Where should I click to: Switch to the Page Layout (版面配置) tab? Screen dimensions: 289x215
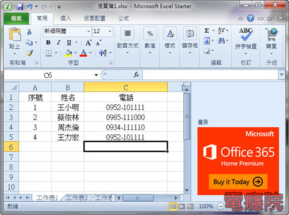click(94, 18)
